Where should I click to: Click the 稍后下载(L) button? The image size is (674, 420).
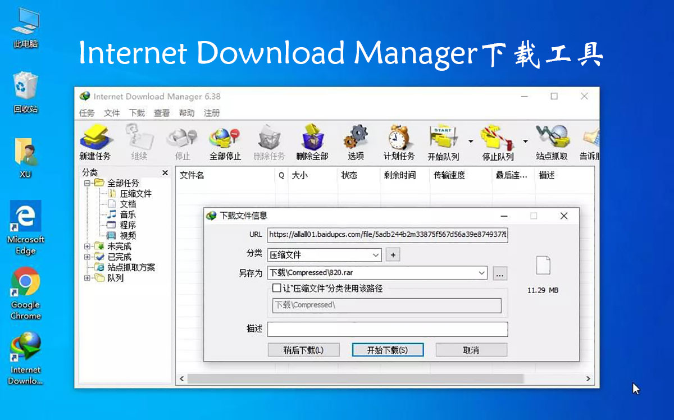point(304,349)
